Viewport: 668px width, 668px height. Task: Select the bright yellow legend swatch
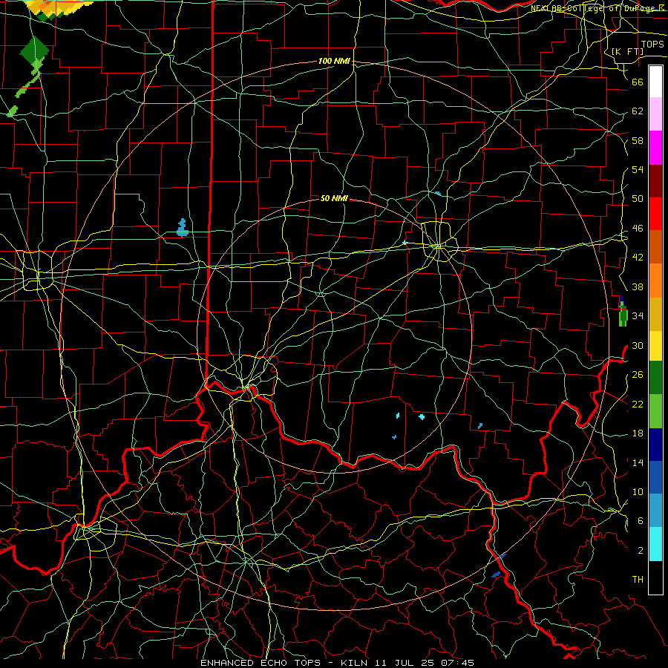coord(655,346)
